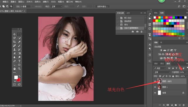Select the Lasso tool in the toolbox
The height and width of the screenshot is (107, 188).
tap(14, 38)
